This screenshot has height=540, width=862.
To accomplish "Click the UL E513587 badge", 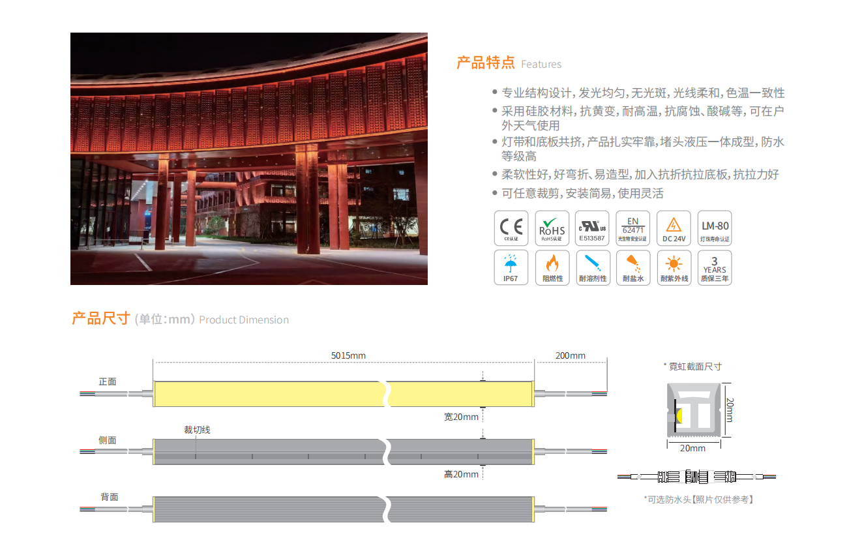I will [x=592, y=228].
